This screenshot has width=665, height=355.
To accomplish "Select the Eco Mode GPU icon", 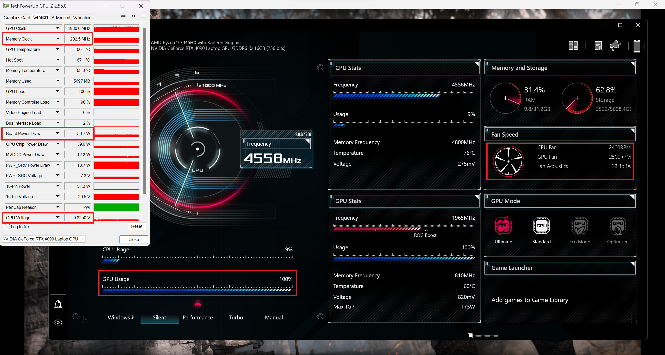I will coord(580,226).
